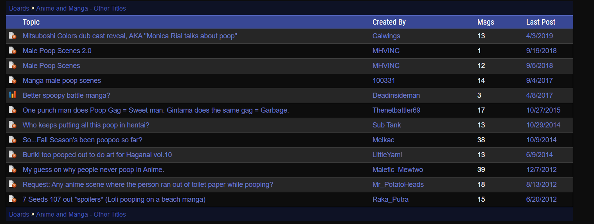This screenshot has width=594, height=224.
Task: Click the topic icon beside Sub Tank's hentai thread
Action: coord(13,125)
